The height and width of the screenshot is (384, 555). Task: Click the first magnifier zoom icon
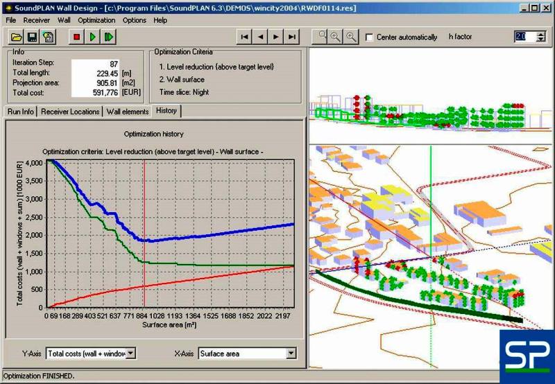pos(321,36)
